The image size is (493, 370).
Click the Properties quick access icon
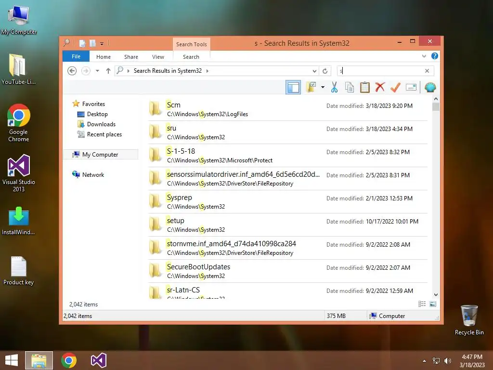[82, 43]
